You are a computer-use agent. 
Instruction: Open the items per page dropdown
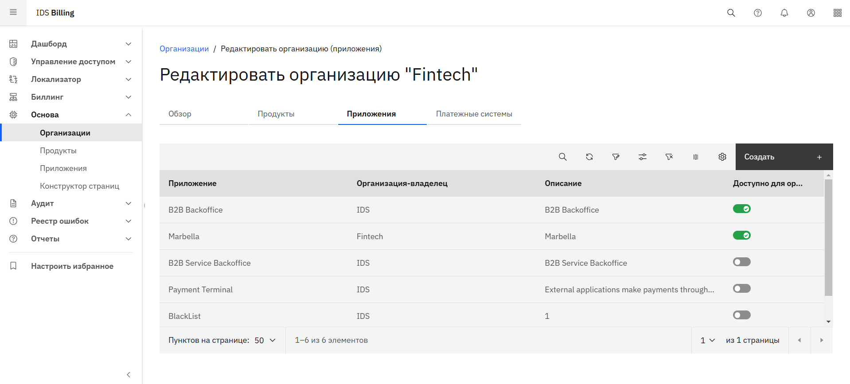(x=265, y=340)
